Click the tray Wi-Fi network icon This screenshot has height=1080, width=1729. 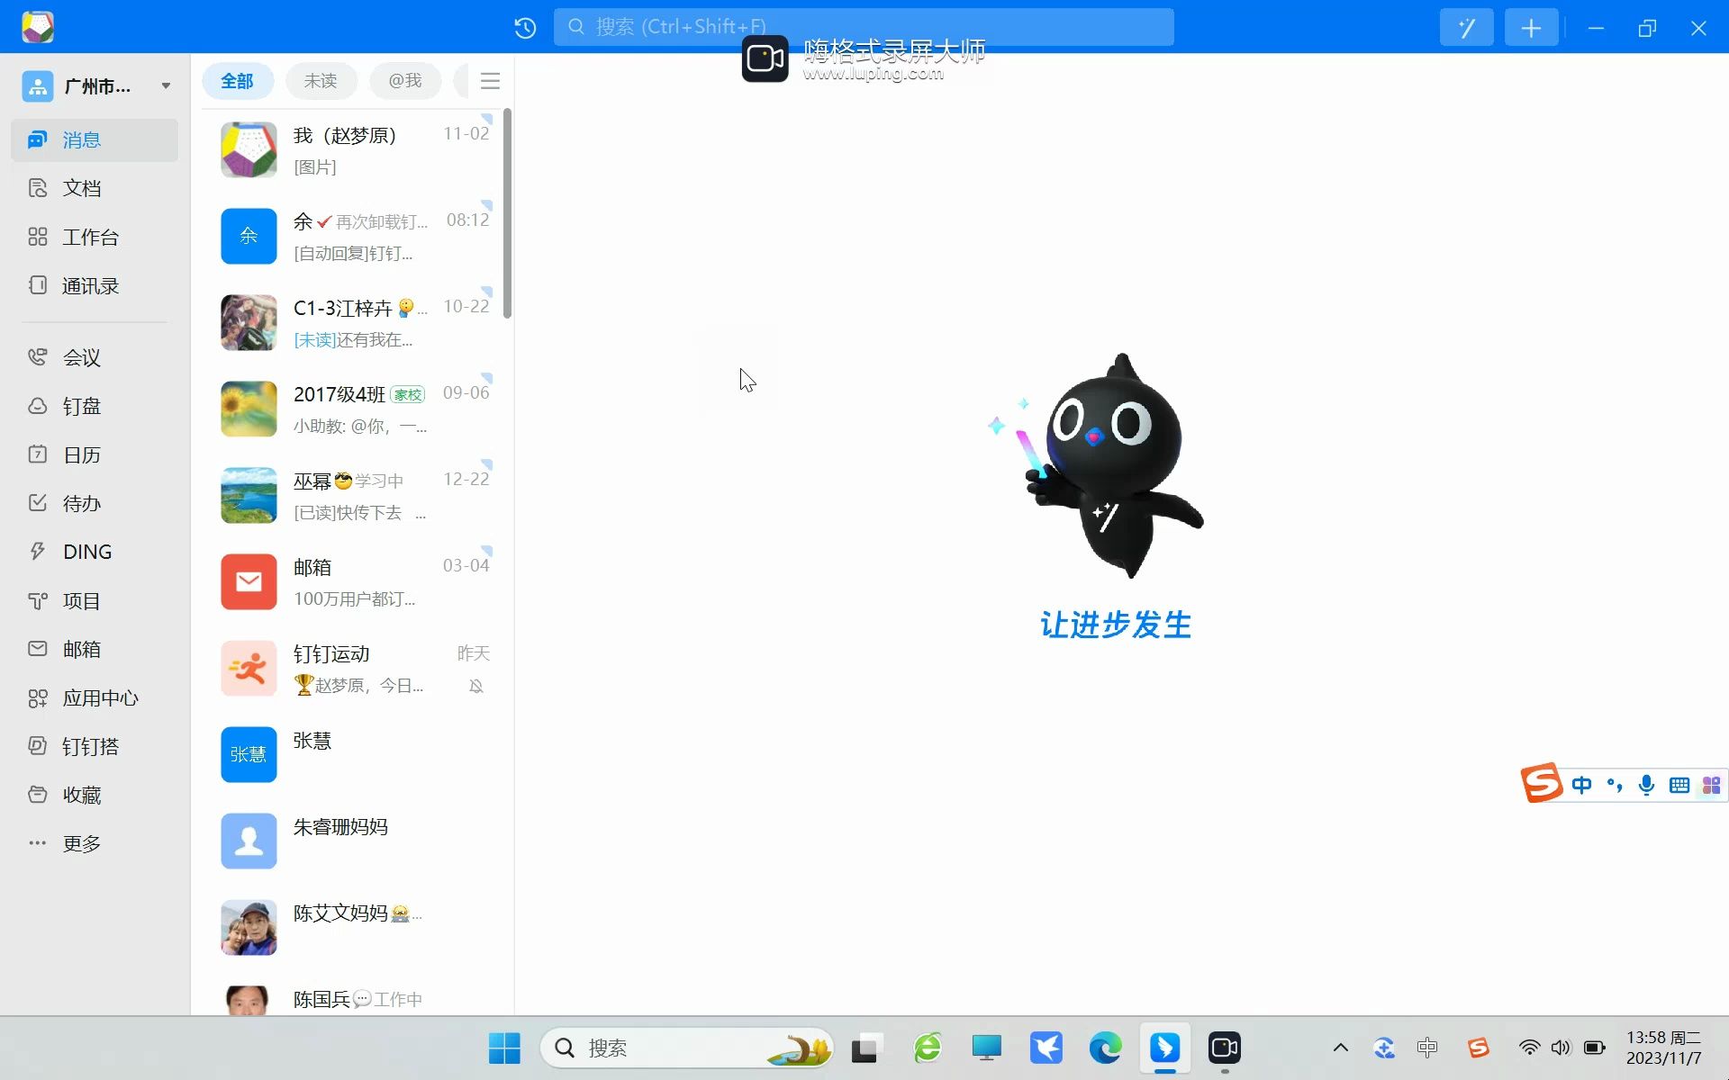pyautogui.click(x=1529, y=1048)
